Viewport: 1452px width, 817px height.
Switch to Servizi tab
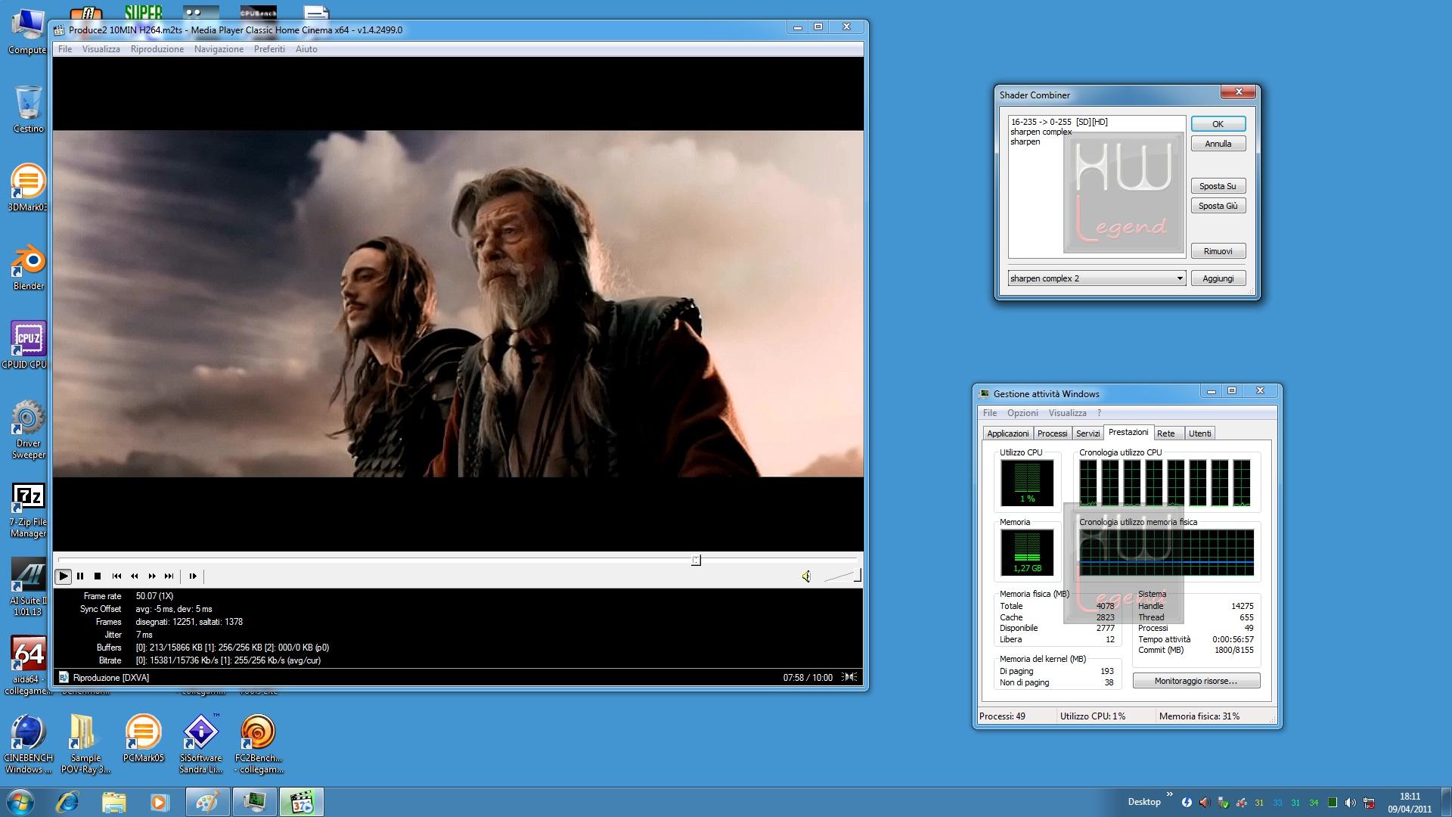(1087, 433)
